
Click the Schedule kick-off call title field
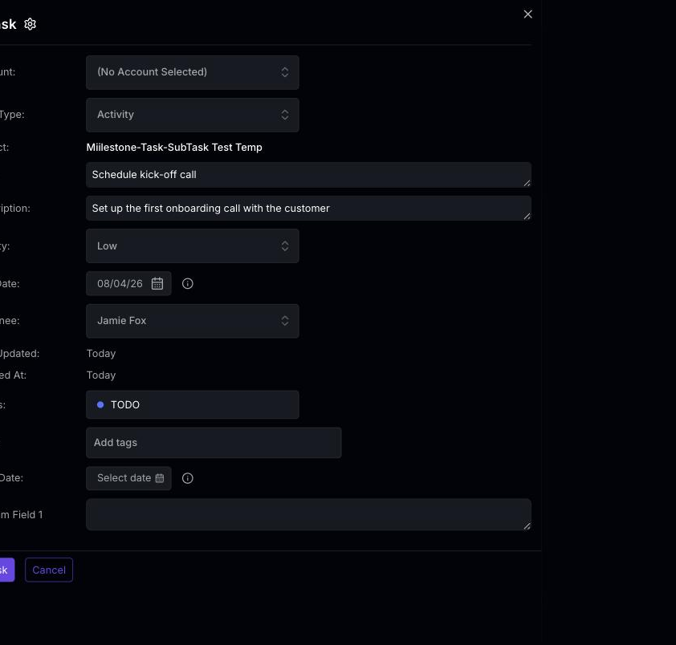coord(308,175)
